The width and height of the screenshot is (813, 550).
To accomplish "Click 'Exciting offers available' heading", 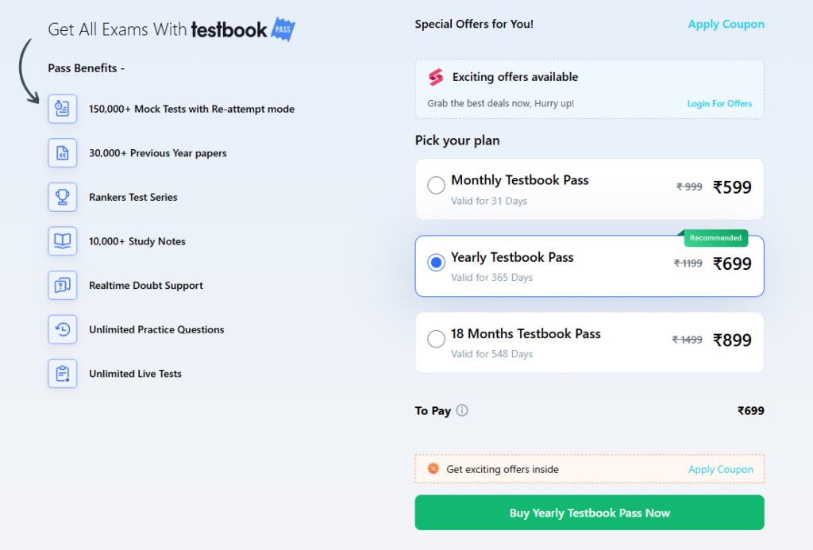I will pos(515,77).
